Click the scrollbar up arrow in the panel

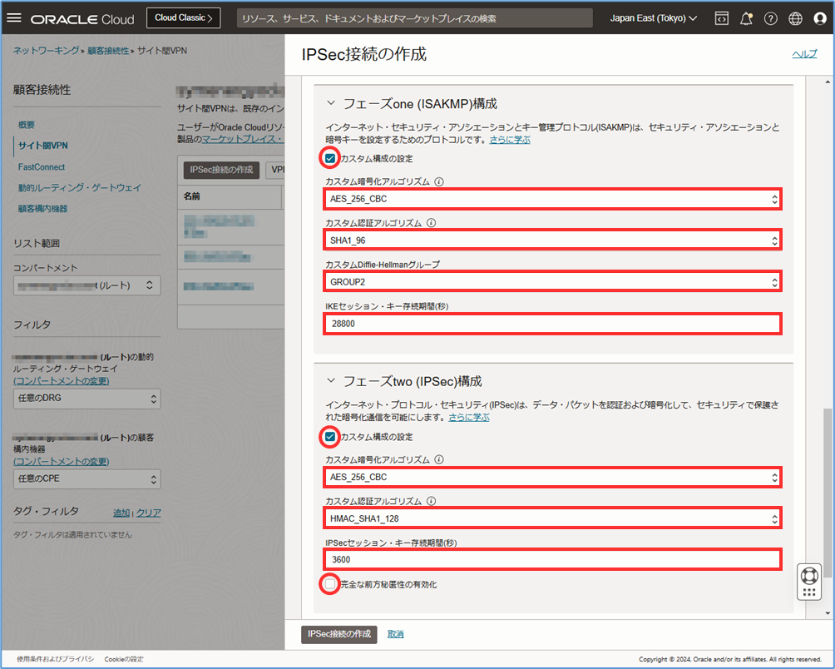pos(828,82)
